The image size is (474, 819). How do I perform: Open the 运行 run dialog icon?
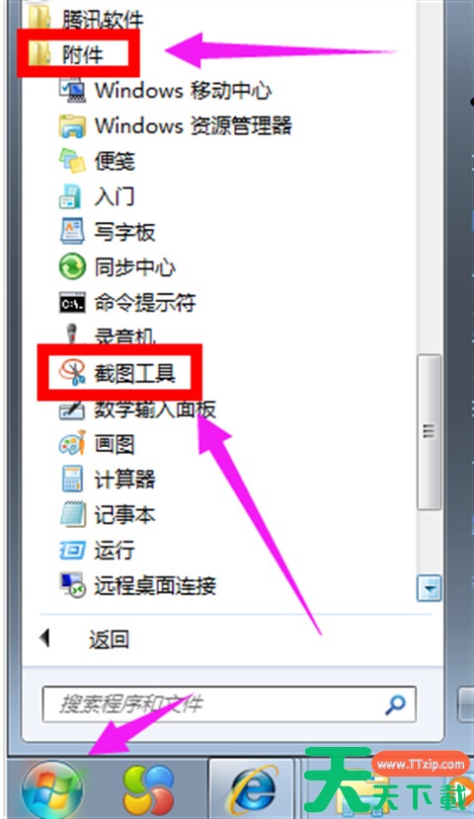pos(72,550)
